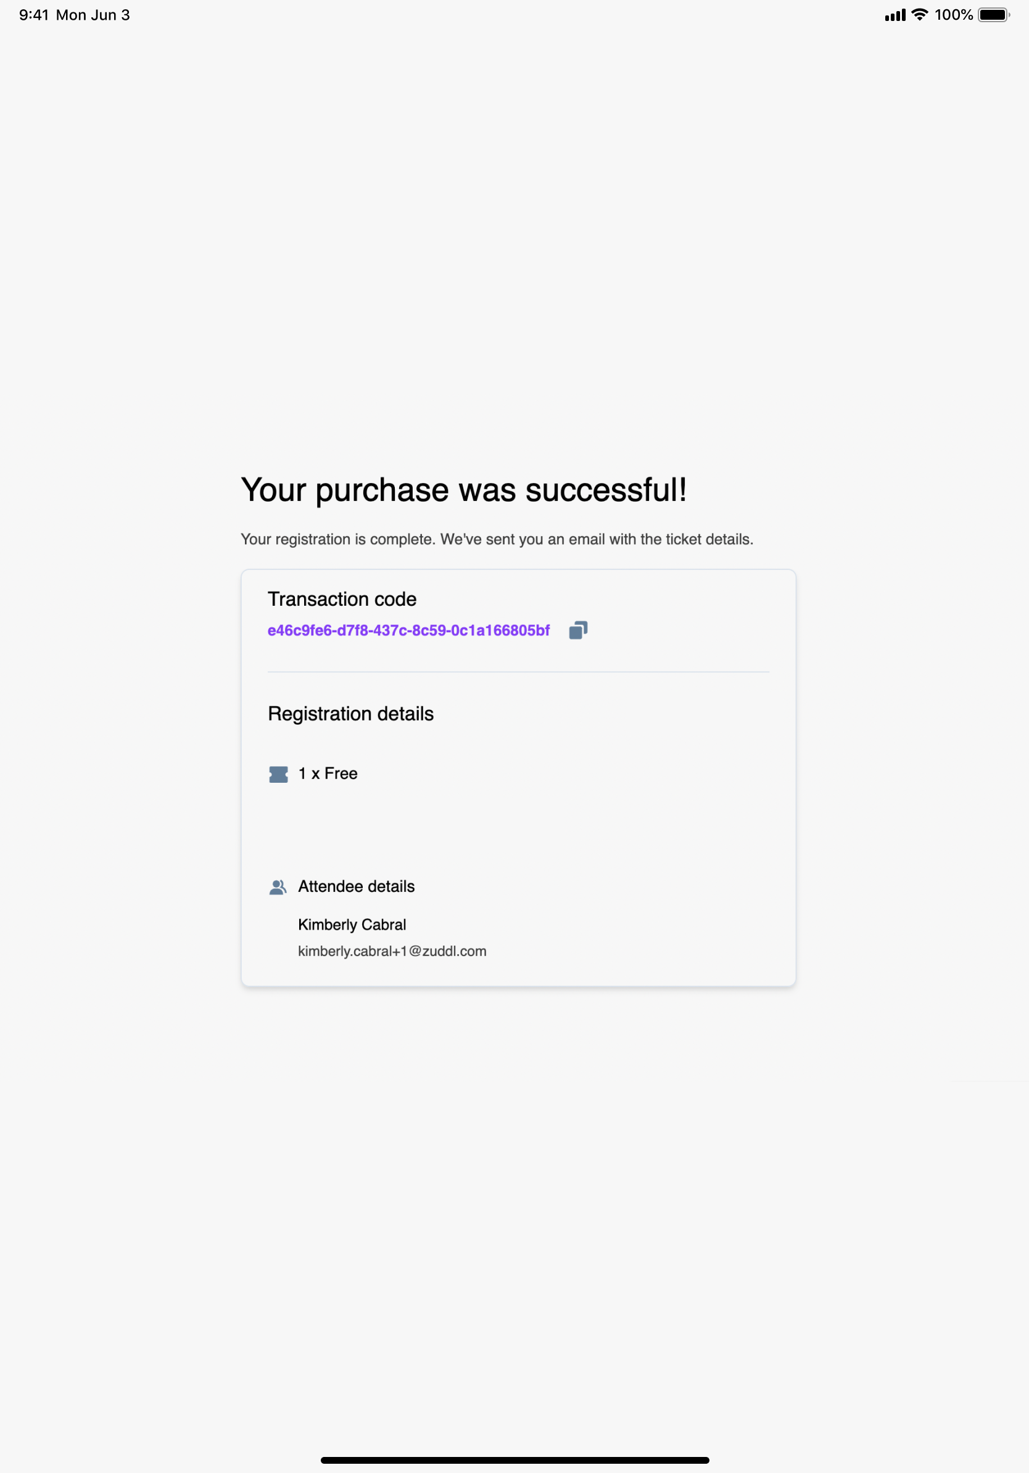Click the "Registration details" heading
1029x1473 pixels.
pyautogui.click(x=350, y=714)
